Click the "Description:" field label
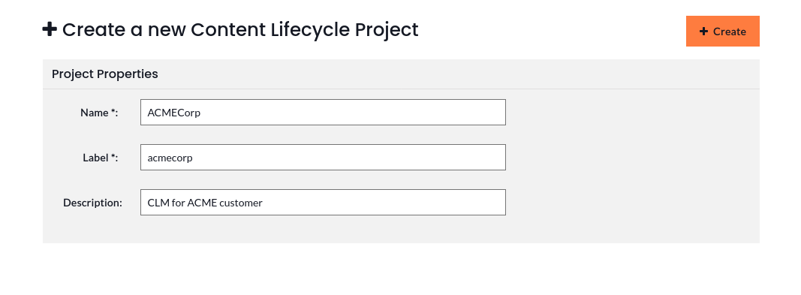Image resolution: width=801 pixels, height=295 pixels. pos(92,203)
